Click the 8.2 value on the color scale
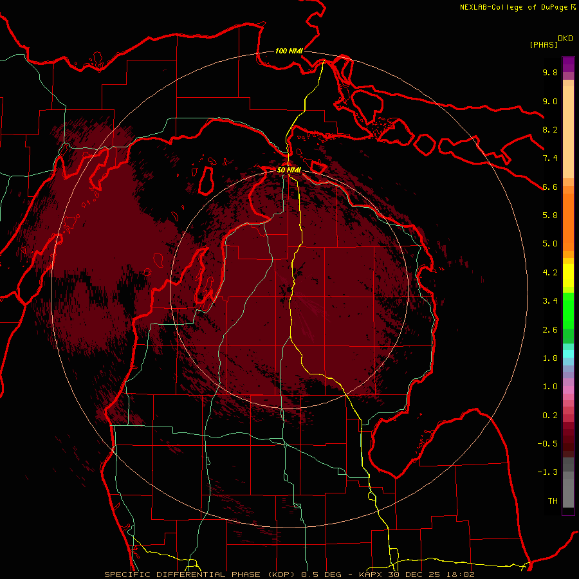 click(550, 129)
